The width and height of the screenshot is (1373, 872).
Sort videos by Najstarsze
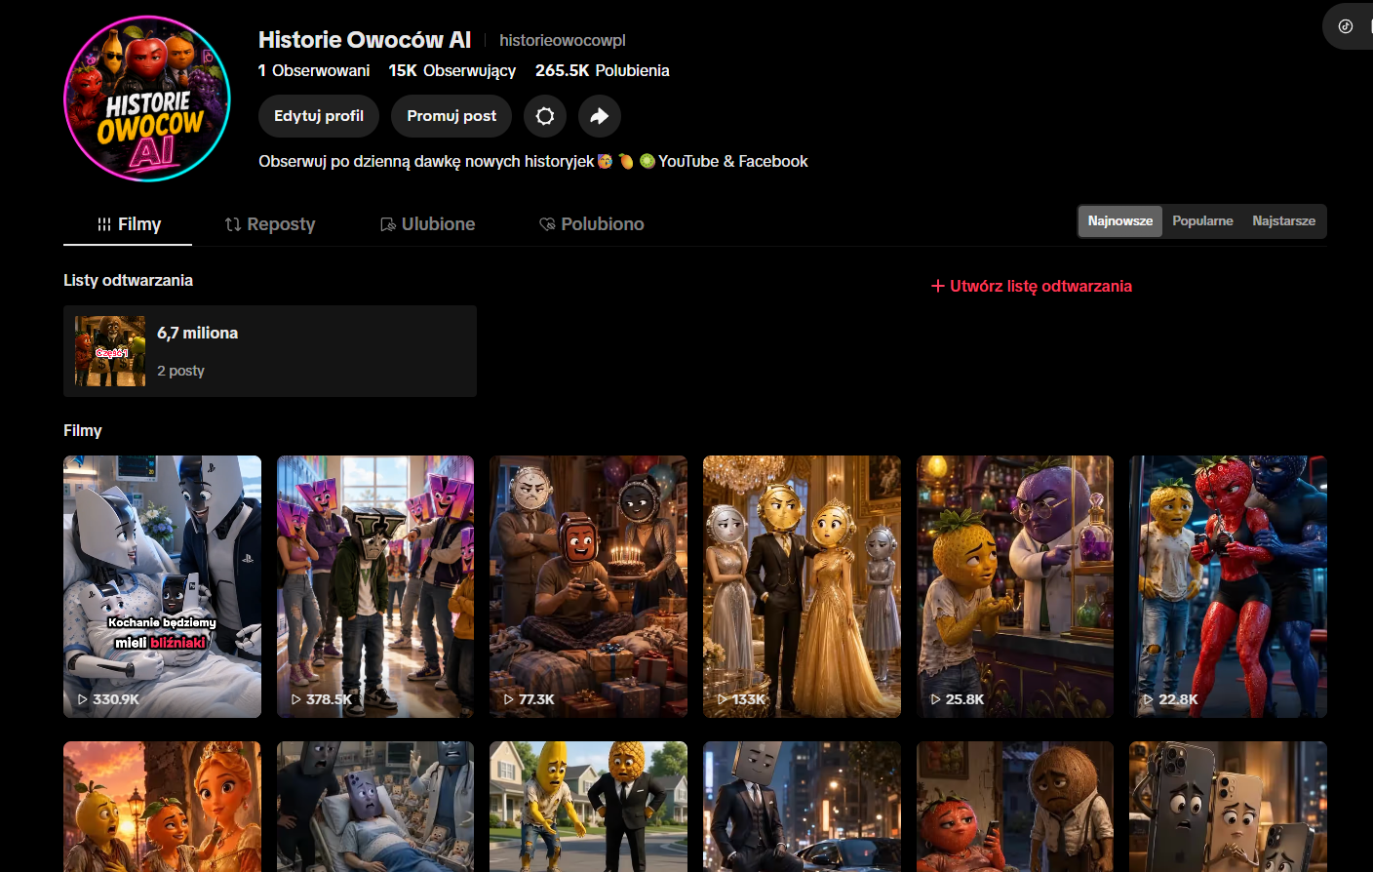[1283, 221]
